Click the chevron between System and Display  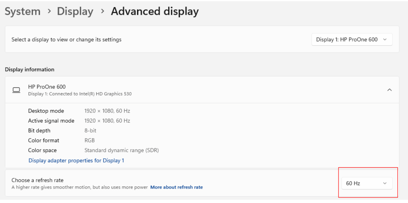pos(49,12)
